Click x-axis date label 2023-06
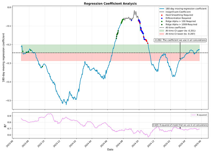Image resolution: width=214 pixels, height=153 pixels. click(x=10, y=144)
